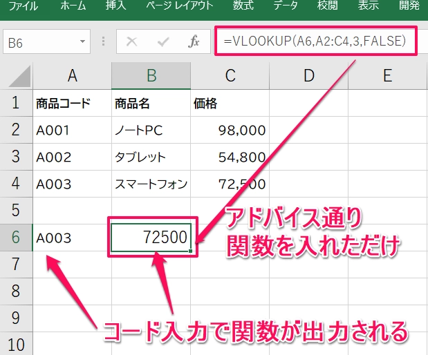
Task: Switch to the 表示 tab
Action: (x=369, y=6)
